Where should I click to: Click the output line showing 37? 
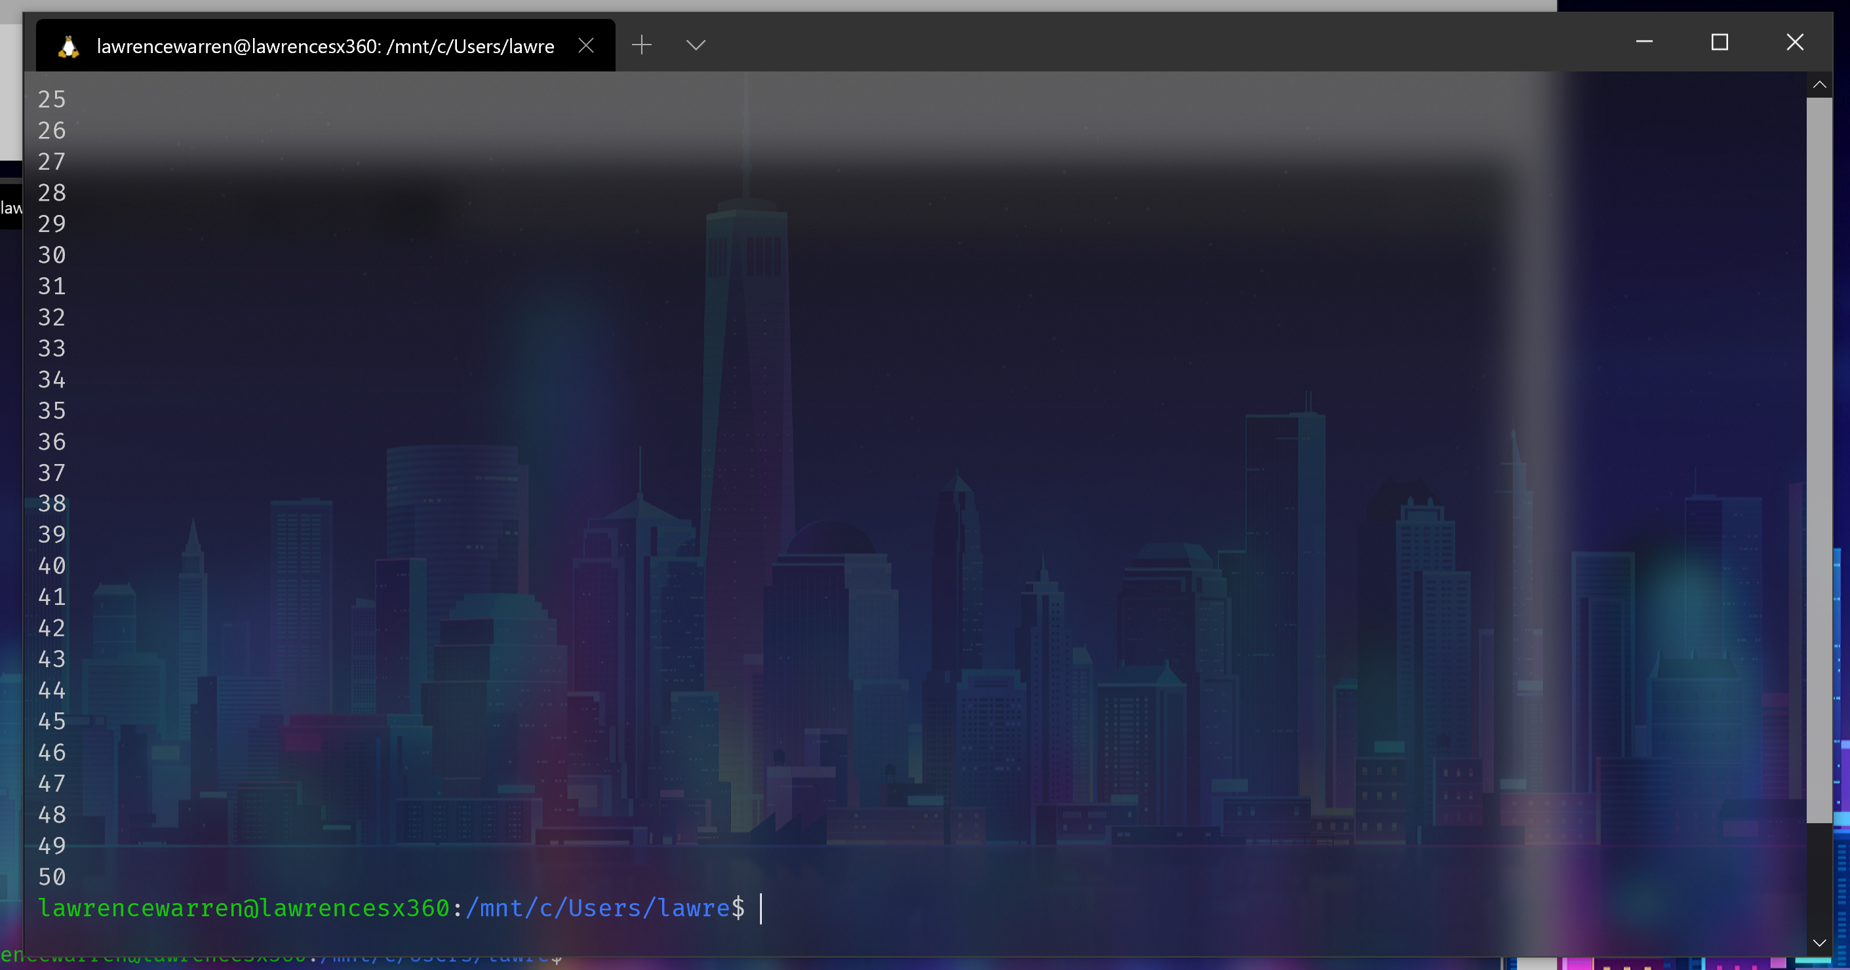coord(52,473)
